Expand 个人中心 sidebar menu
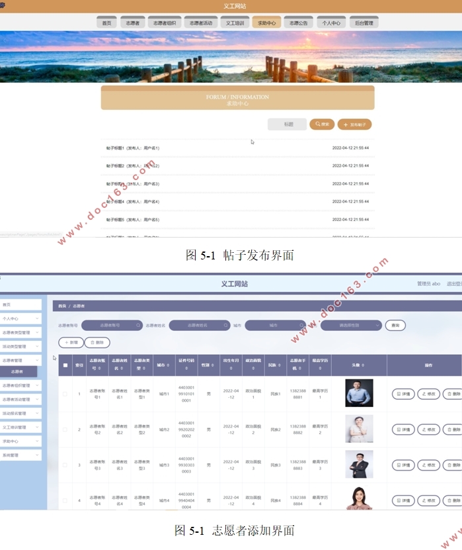 click(20, 318)
